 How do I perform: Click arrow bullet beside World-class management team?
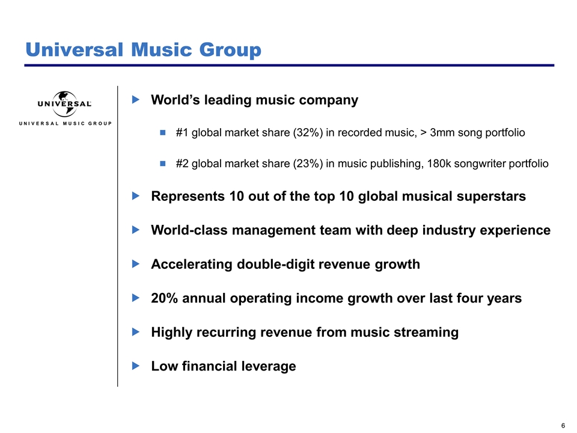tap(135, 230)
